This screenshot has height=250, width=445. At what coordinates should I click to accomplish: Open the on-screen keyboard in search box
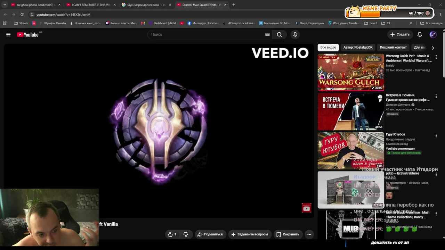pyautogui.click(x=267, y=34)
